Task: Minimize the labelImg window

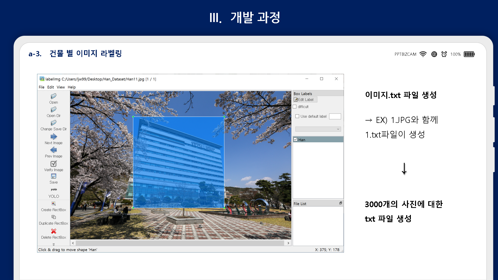Action: (x=307, y=79)
